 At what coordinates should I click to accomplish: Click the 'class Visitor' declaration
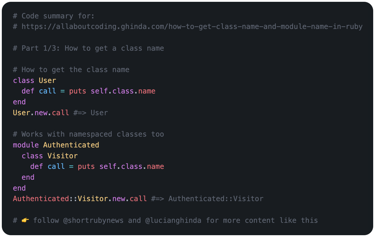click(50, 156)
